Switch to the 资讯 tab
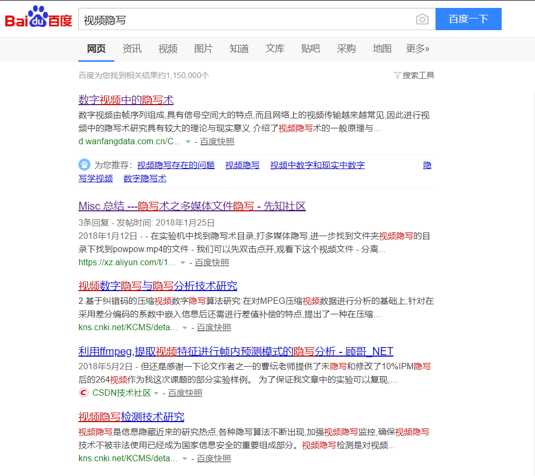535x476 pixels. tap(132, 48)
